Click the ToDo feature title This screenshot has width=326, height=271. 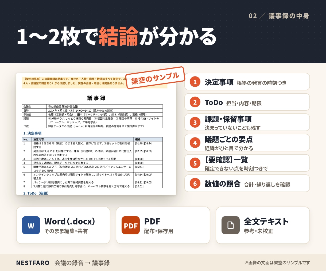pyautogui.click(x=214, y=102)
